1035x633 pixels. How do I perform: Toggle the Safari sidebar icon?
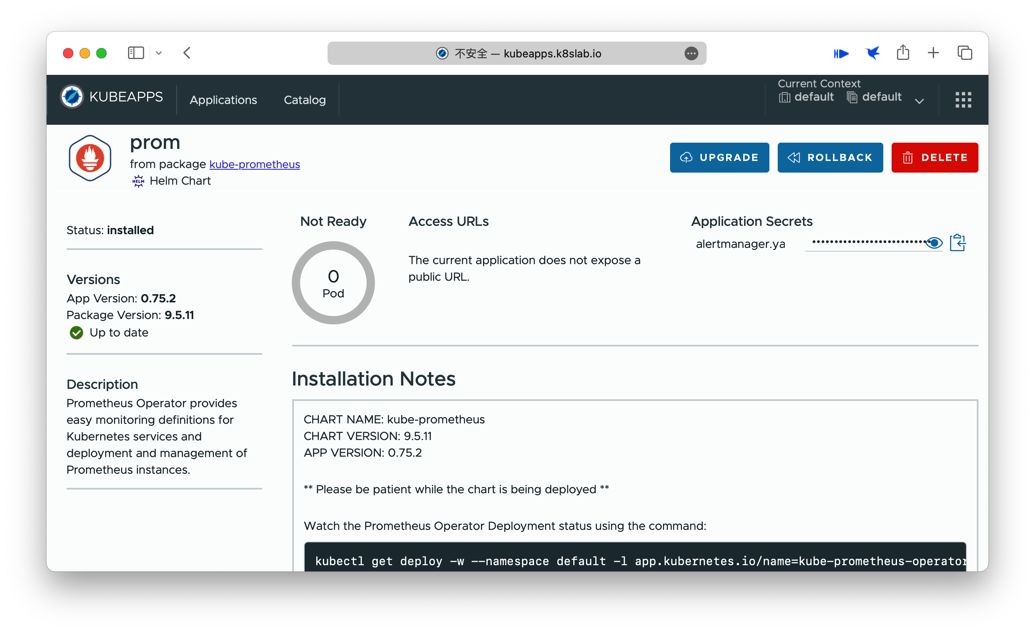(x=136, y=53)
